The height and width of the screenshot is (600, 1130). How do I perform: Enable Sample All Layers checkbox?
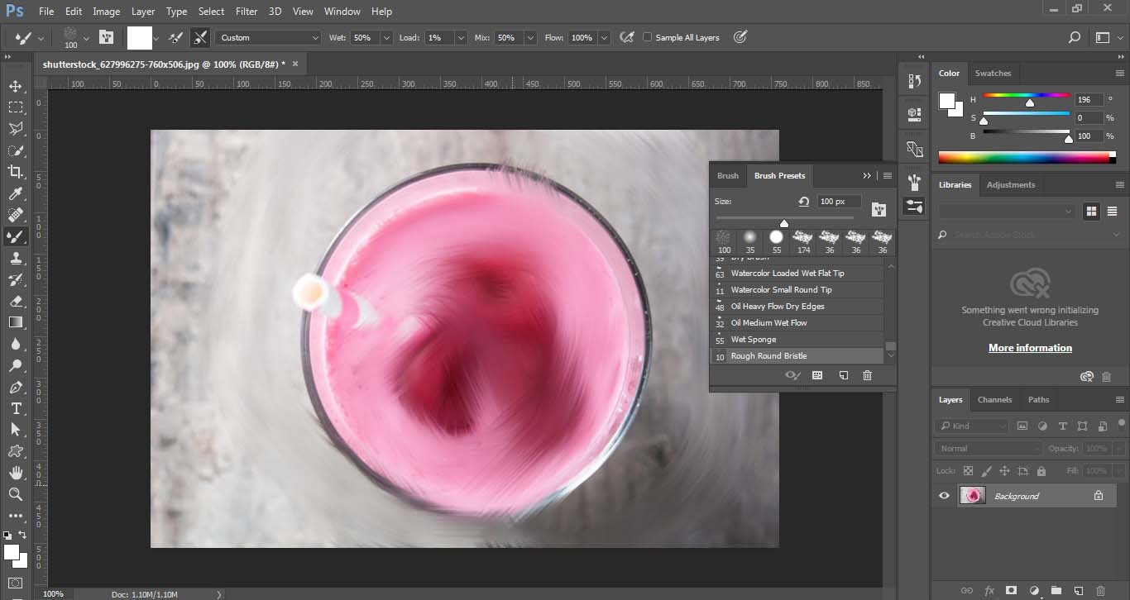tap(648, 37)
